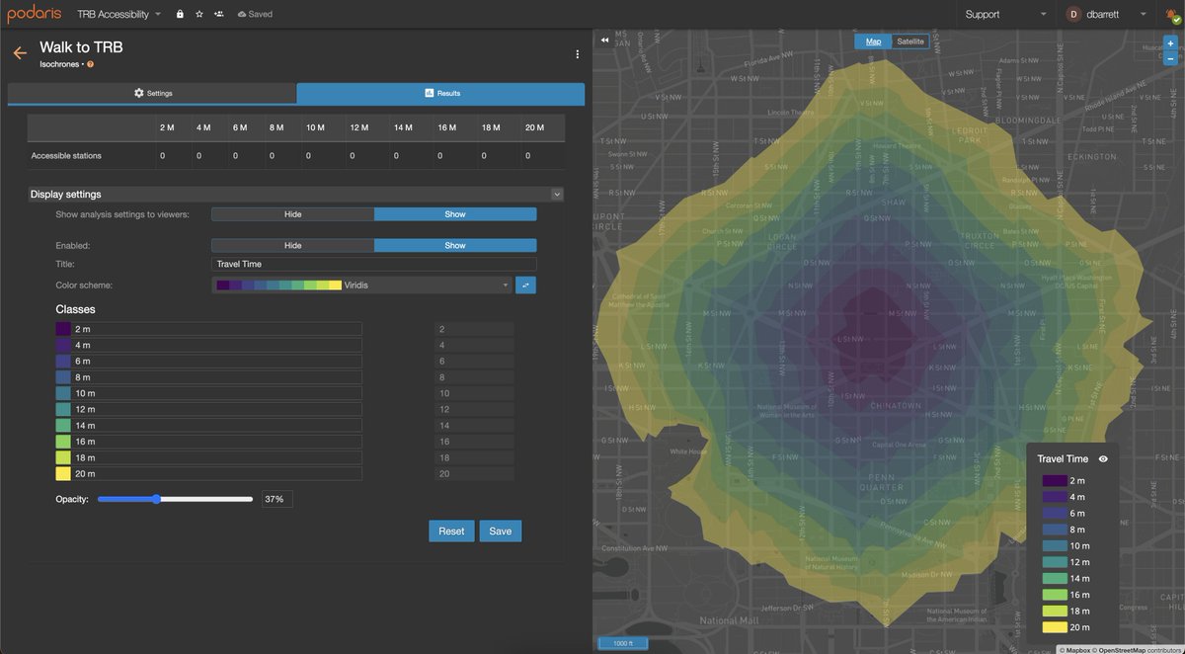This screenshot has width=1185, height=654.
Task: Open the share project icon
Action: [216, 14]
